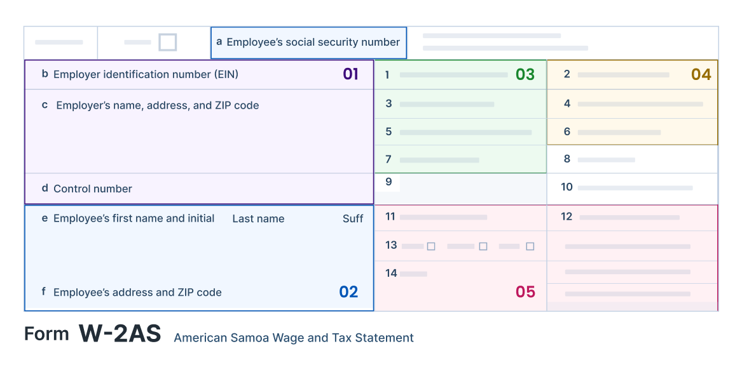The height and width of the screenshot is (365, 742).
Task: Click box 2 of the form
Action: pos(632,75)
